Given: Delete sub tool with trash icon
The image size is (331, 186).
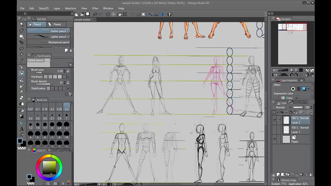Looking at the screenshot, I should [71, 50].
